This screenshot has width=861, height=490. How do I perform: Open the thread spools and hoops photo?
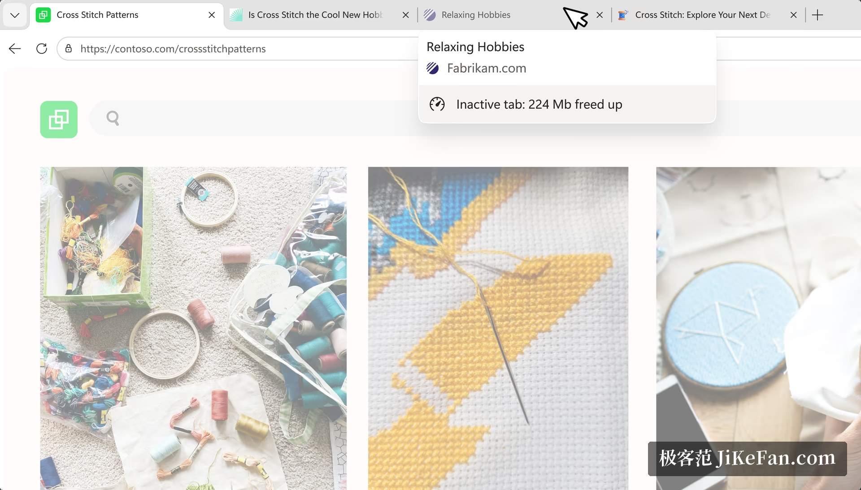(x=193, y=328)
